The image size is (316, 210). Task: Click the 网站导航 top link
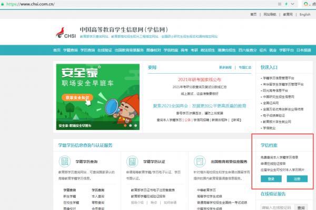[270, 15]
